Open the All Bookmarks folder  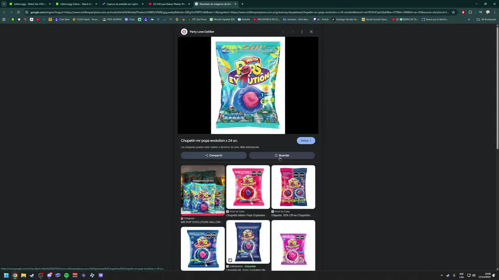click(x=486, y=19)
